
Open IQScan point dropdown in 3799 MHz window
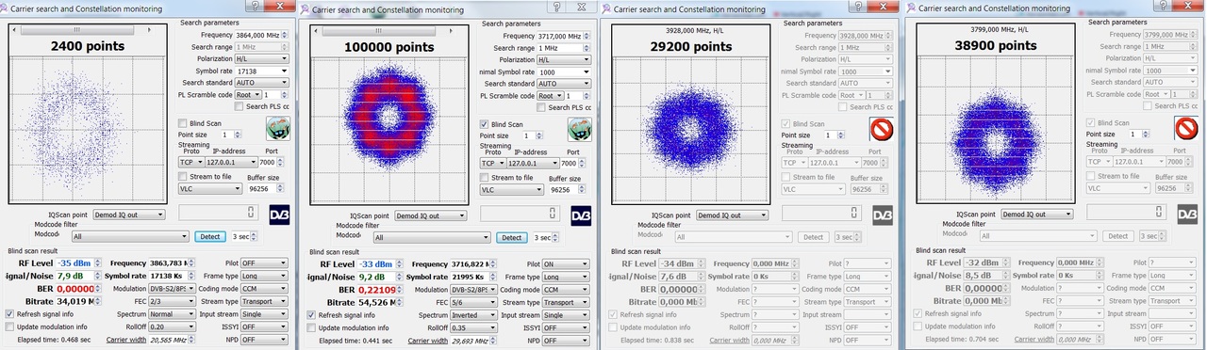tap(1037, 215)
